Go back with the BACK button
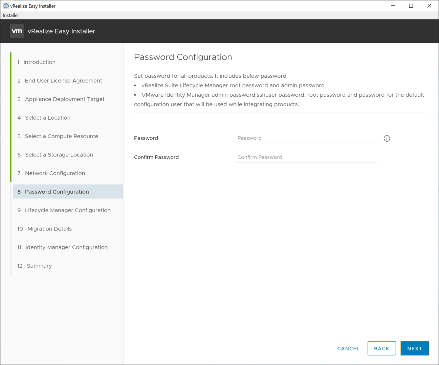The width and height of the screenshot is (439, 365). [381, 348]
